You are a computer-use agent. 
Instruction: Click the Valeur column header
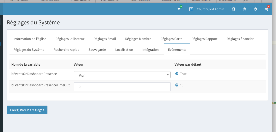tap(78, 64)
